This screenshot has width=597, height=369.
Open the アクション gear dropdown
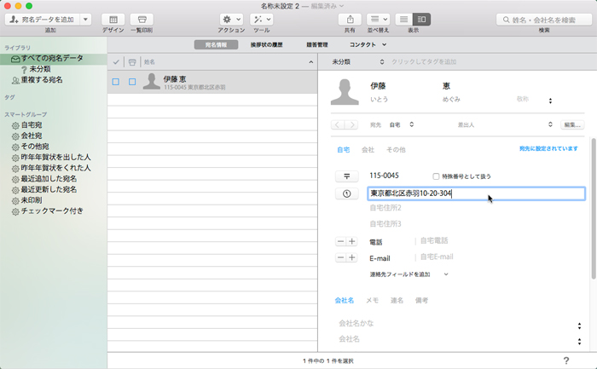pyautogui.click(x=231, y=19)
